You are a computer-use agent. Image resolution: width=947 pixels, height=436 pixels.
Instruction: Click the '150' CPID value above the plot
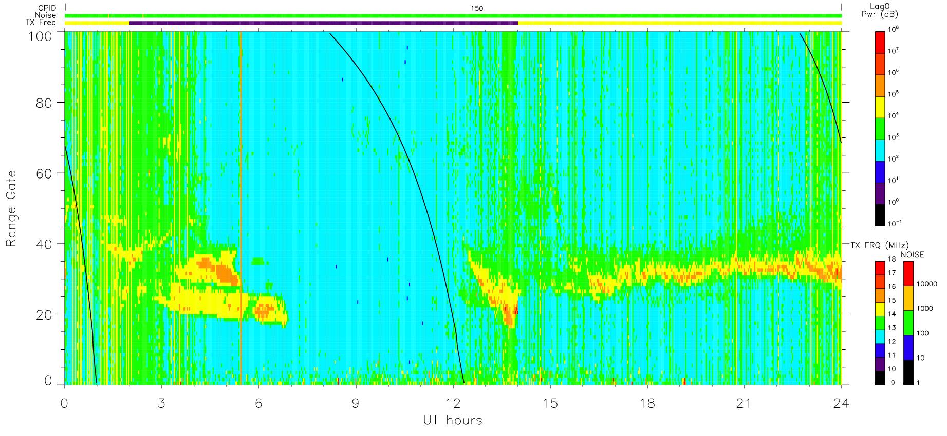click(x=477, y=8)
